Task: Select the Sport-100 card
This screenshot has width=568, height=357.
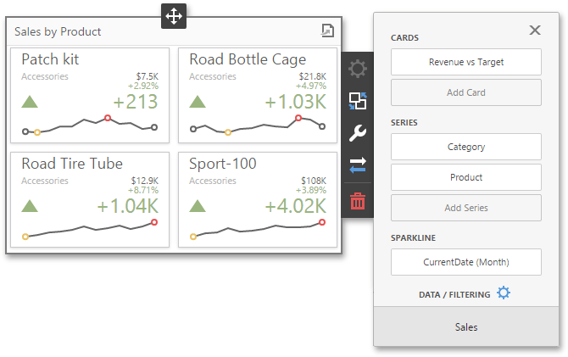Action: [x=258, y=200]
